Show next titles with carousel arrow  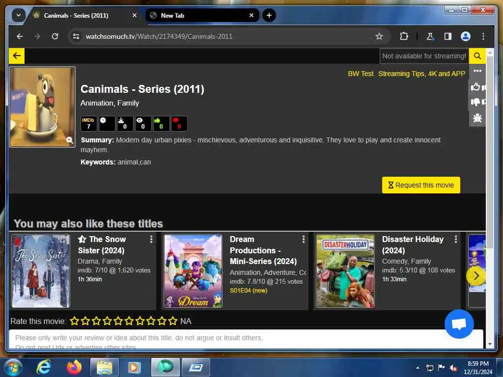476,276
